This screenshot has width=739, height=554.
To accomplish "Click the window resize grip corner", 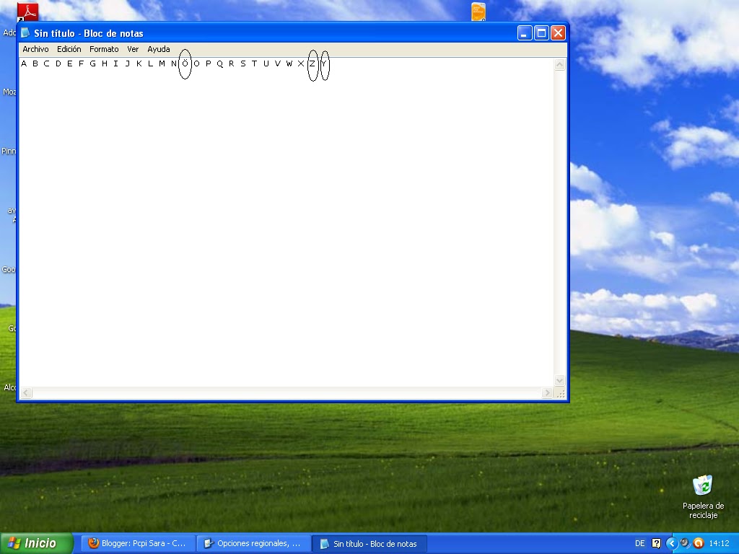I will [560, 394].
